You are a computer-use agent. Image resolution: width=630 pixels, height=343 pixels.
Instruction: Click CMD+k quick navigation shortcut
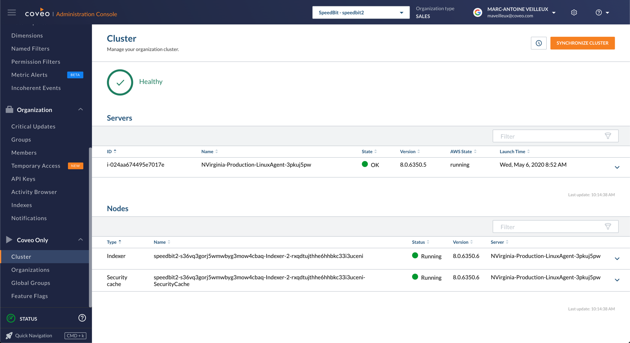click(x=75, y=336)
